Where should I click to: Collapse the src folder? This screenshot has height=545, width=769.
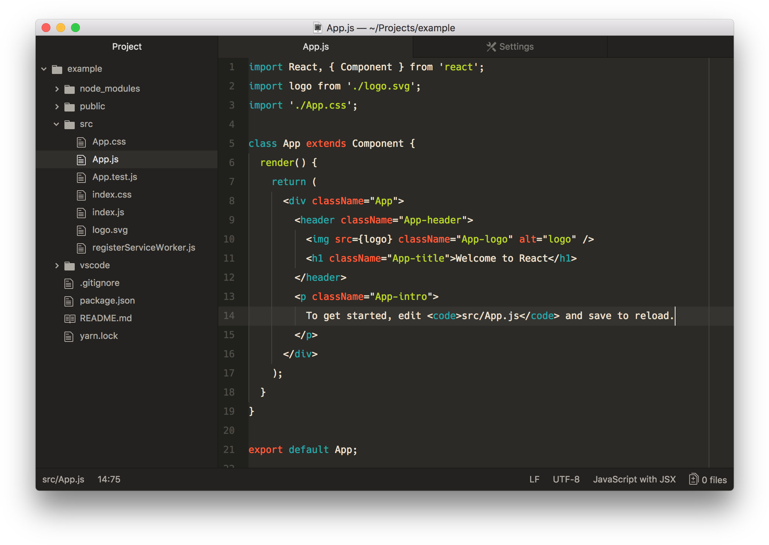[56, 124]
